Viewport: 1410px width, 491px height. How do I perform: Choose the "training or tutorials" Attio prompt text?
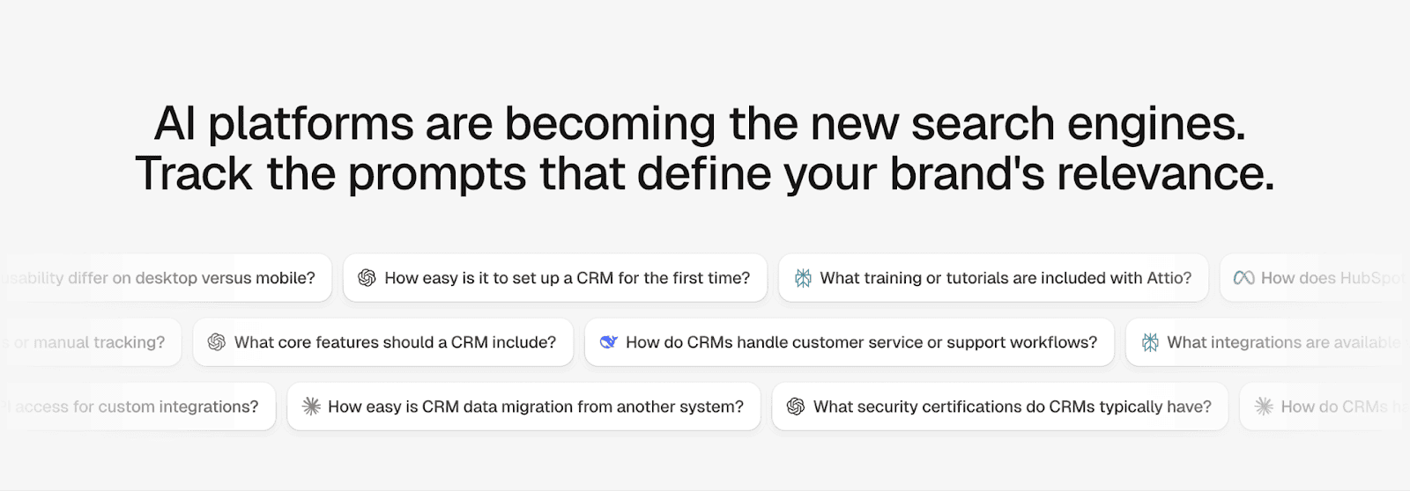point(1006,278)
